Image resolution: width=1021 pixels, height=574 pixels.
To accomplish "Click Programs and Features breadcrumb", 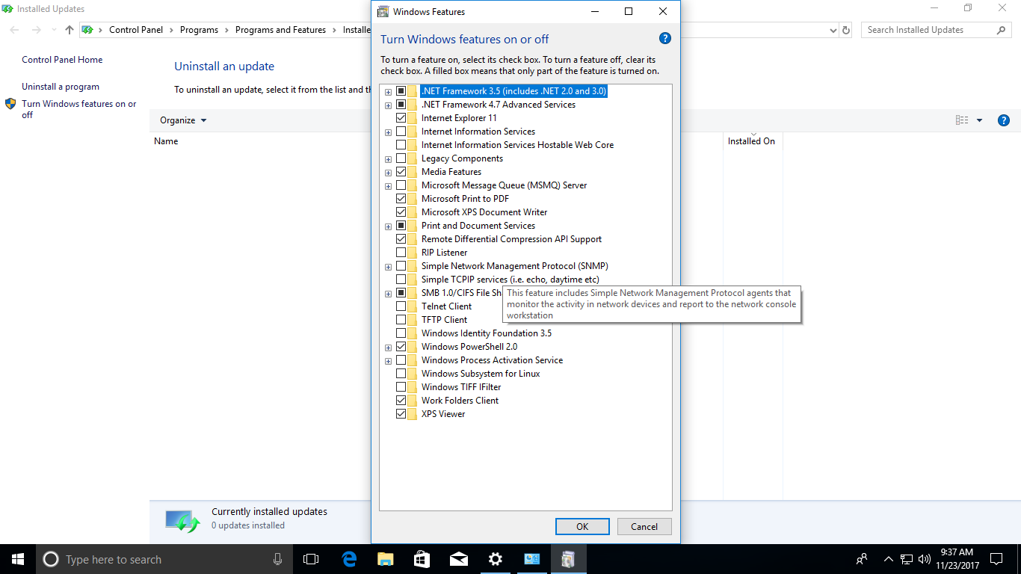I will point(280,30).
